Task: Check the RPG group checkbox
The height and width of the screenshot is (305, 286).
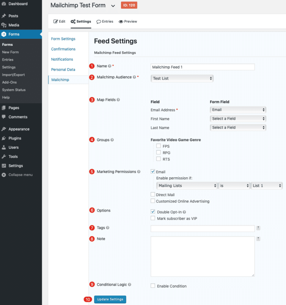Action: (158, 152)
